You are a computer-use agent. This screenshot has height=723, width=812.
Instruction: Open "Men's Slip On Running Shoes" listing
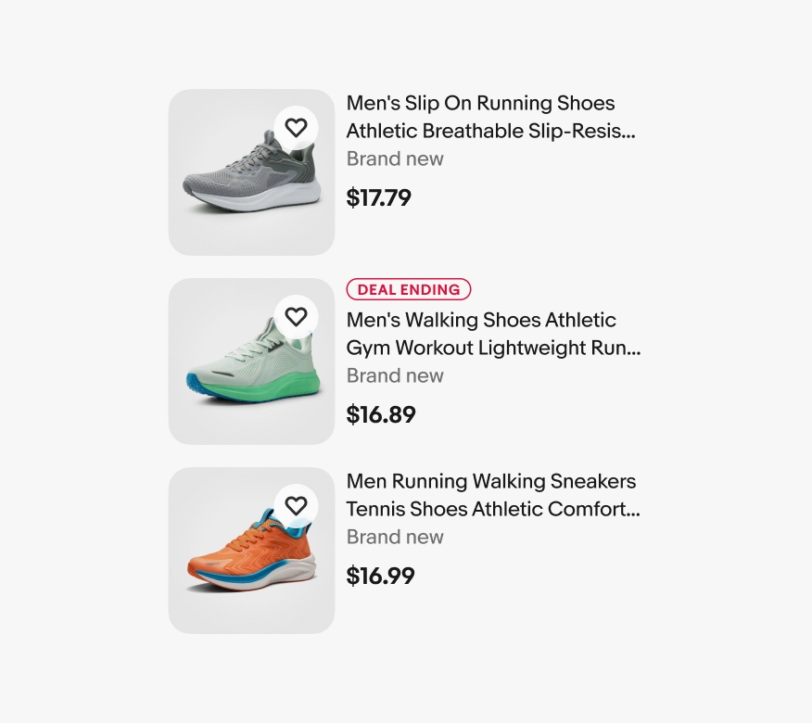pyautogui.click(x=480, y=103)
